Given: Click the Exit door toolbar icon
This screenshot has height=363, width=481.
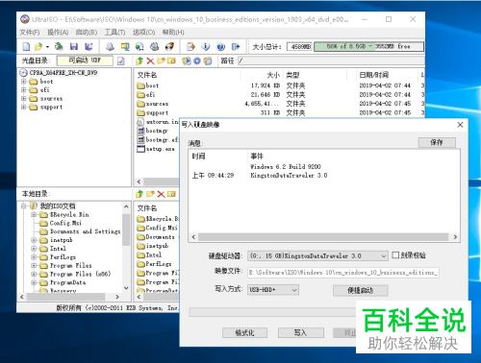Looking at the screenshot, I should (x=236, y=47).
